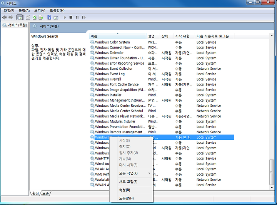The image size is (277, 205).
Task: Click the Action Pane toolbar icon
Action: click(x=56, y=17)
